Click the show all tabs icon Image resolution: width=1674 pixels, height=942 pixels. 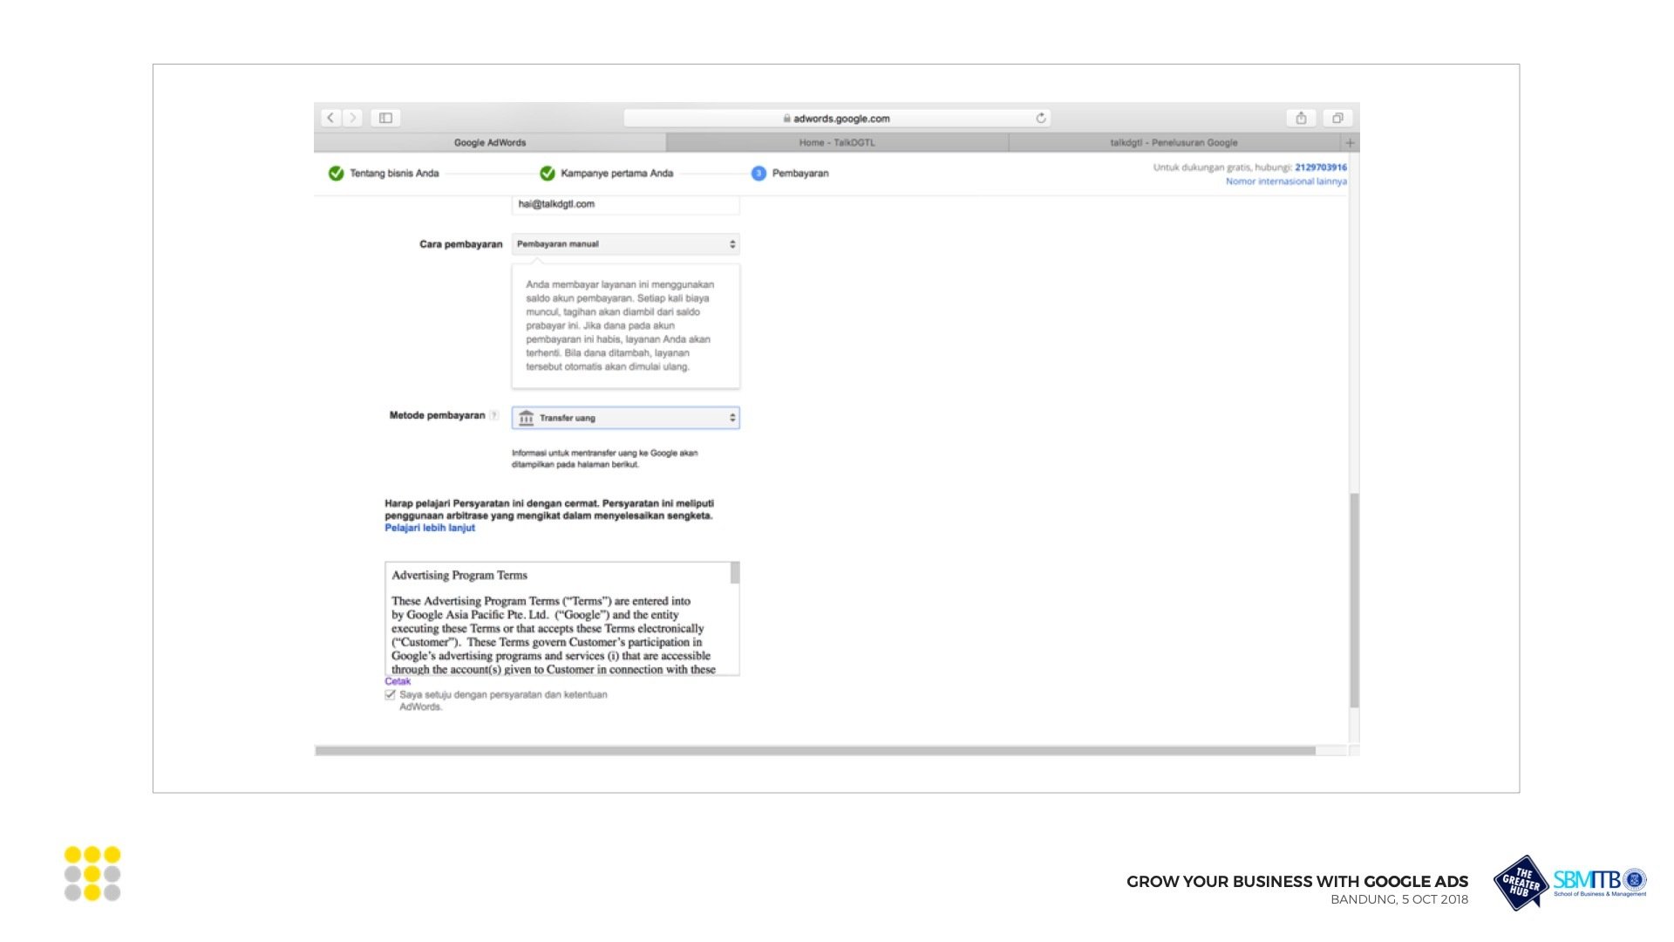[x=1337, y=118]
